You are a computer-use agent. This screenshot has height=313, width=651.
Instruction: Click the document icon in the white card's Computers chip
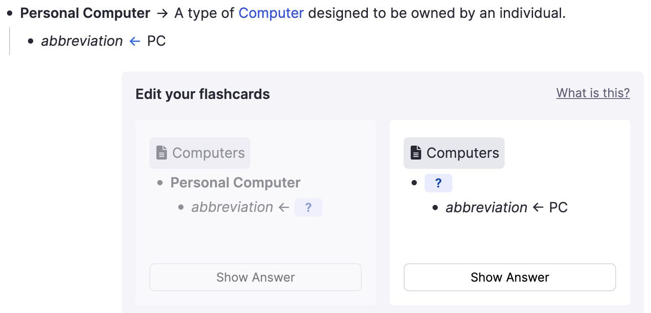click(x=416, y=153)
